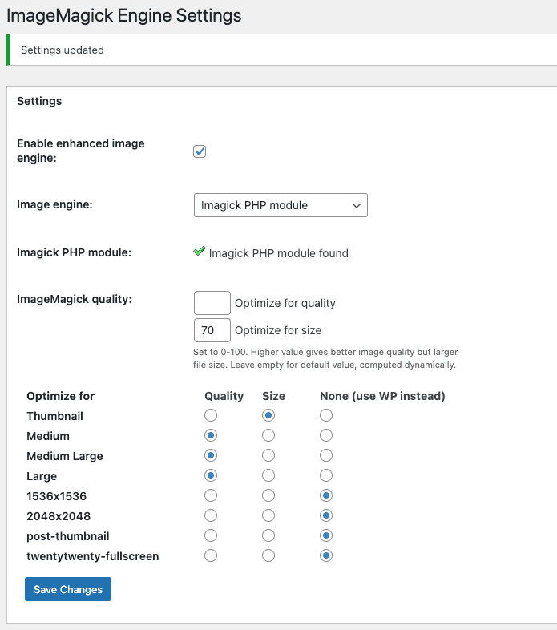Choose Quality for twentytwenty-fullscreen
Screen dimensions: 557x630
coord(211,555)
